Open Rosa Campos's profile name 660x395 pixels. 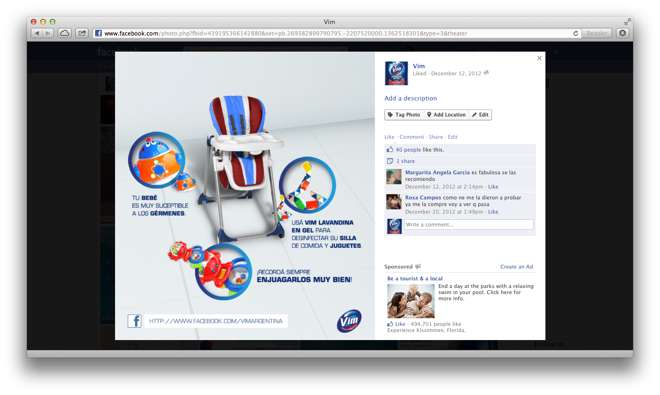tap(423, 197)
